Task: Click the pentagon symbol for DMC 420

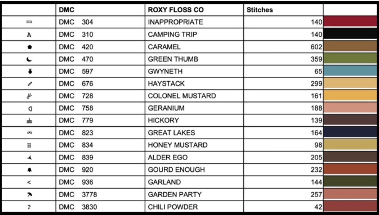Action: pos(30,47)
